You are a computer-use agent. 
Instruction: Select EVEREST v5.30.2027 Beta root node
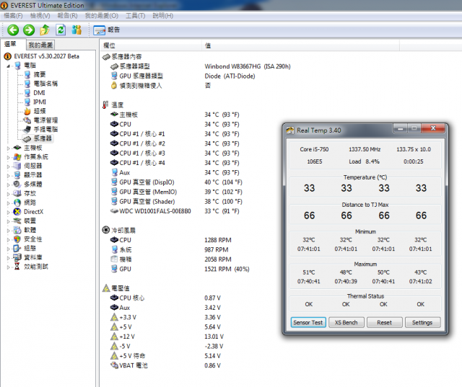[x=46, y=56]
